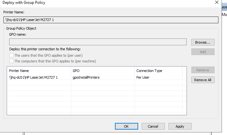Click the GPO name input field
The image size is (227, 135).
(x=98, y=42)
